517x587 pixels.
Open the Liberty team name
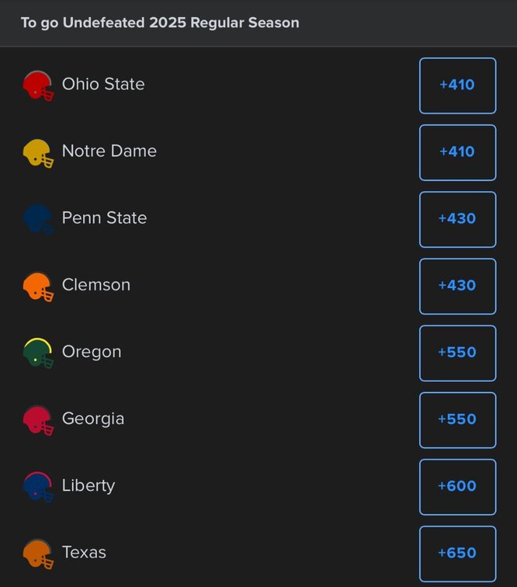(89, 486)
